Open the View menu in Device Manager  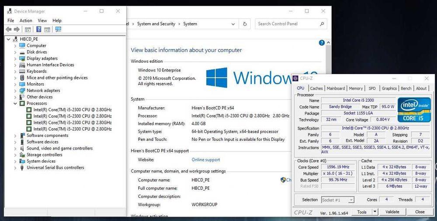42,20
